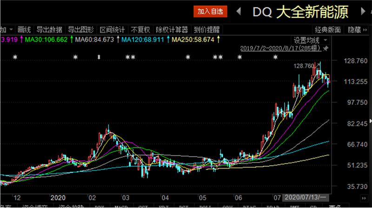Select the MA30:106.662 indicator label
The height and width of the screenshot is (208, 372).
(x=46, y=39)
